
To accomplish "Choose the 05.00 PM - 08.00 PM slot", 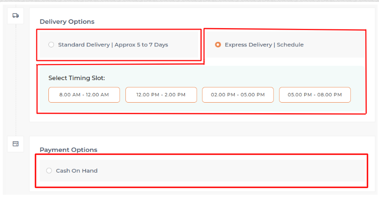I will 314,95.
